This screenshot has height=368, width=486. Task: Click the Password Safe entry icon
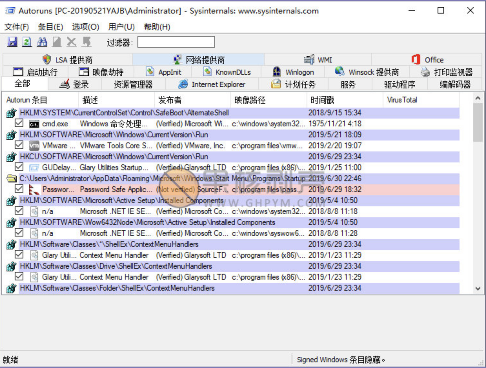(34, 189)
